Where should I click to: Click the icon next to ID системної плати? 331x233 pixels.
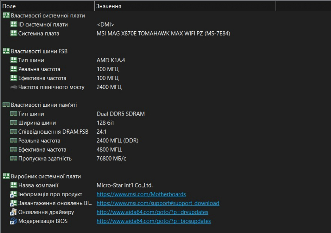tap(14, 25)
